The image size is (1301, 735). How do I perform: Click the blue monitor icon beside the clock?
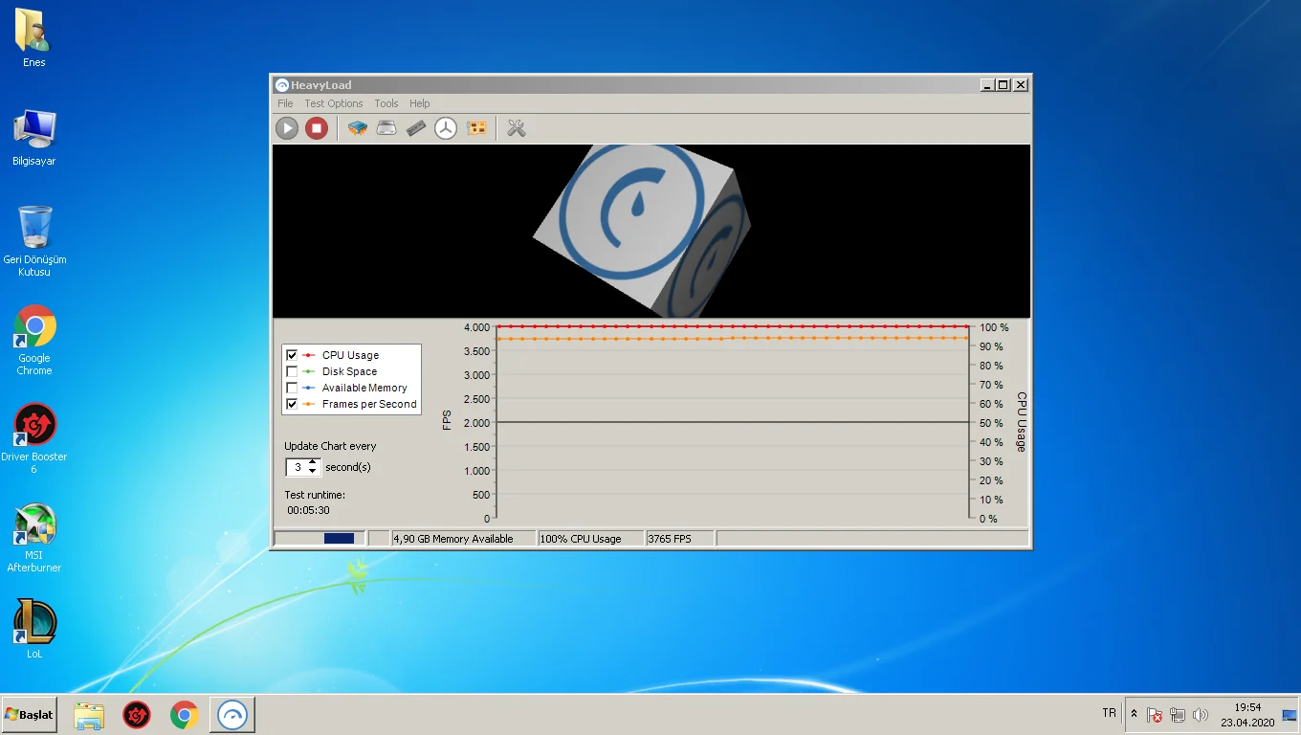(x=1290, y=714)
